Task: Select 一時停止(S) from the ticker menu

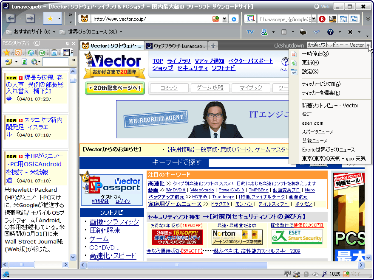Action: [315, 54]
